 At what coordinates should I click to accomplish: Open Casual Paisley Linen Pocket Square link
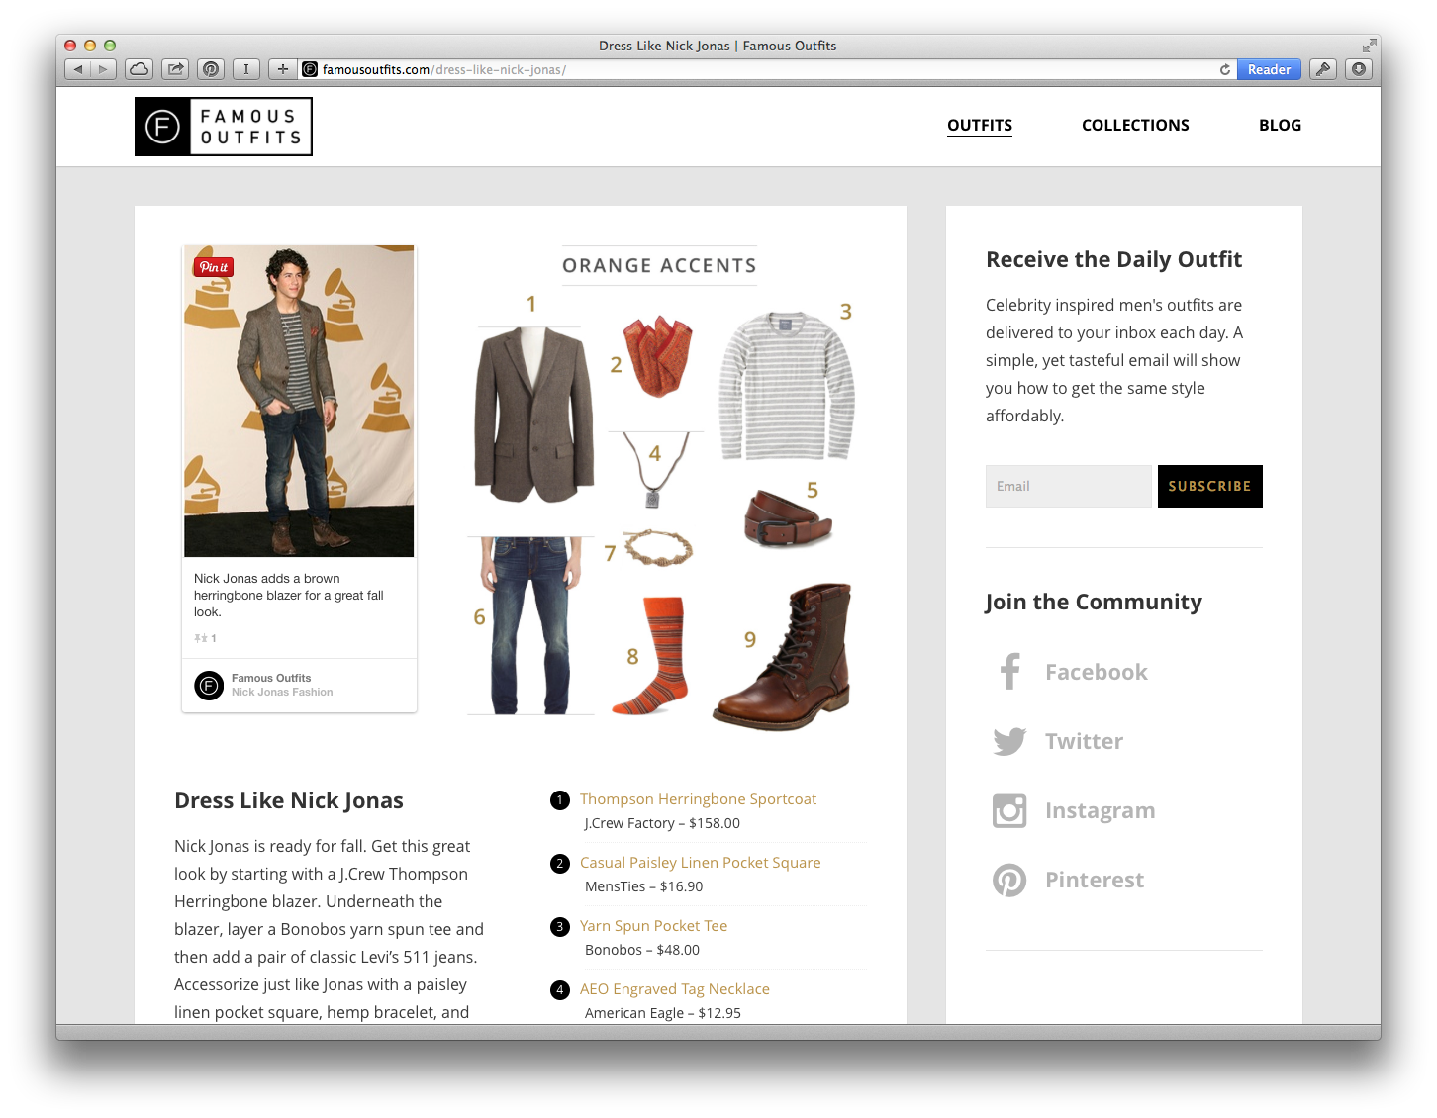[x=700, y=863]
